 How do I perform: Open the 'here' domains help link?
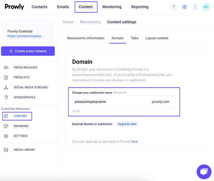pyautogui.click(x=134, y=142)
